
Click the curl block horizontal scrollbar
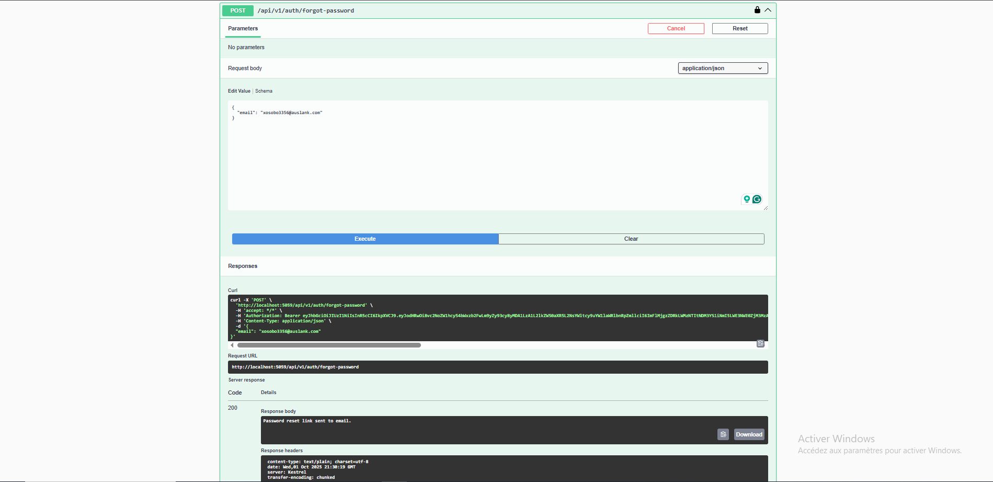tap(329, 345)
